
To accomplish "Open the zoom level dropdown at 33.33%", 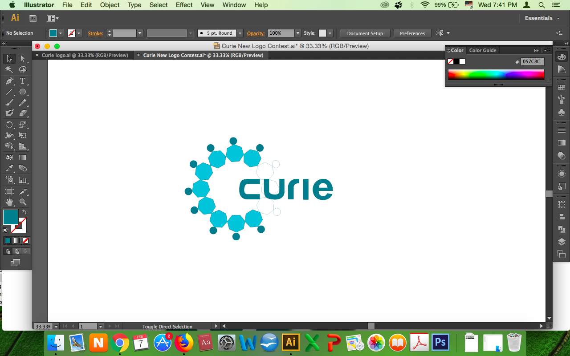I will pyautogui.click(x=56, y=327).
